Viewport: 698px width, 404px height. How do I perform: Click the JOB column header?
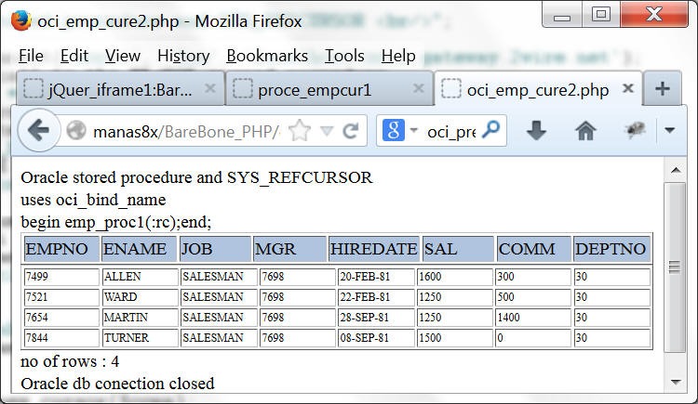pos(215,249)
